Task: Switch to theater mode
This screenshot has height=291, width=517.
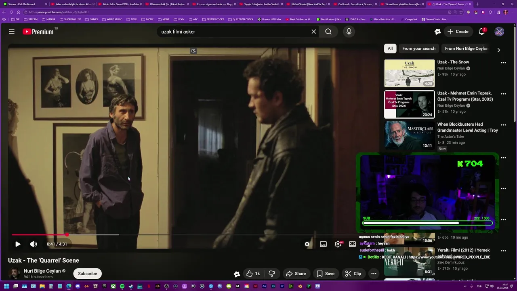Action: [352, 244]
